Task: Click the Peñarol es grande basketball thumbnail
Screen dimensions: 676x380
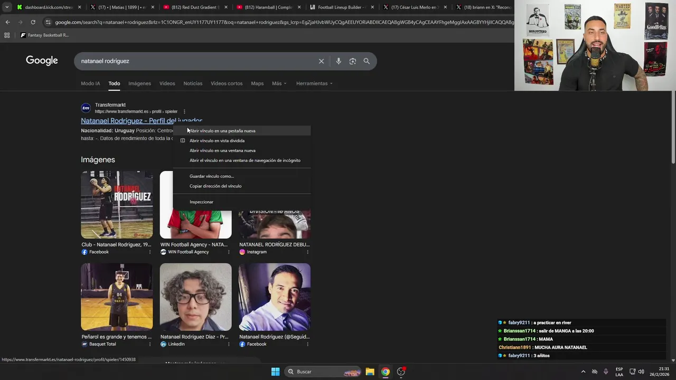Action: pos(117,297)
